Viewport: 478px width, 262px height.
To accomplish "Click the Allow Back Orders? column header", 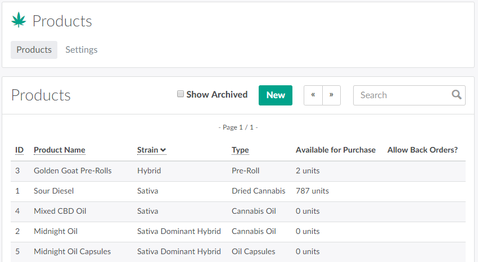I will [x=422, y=150].
